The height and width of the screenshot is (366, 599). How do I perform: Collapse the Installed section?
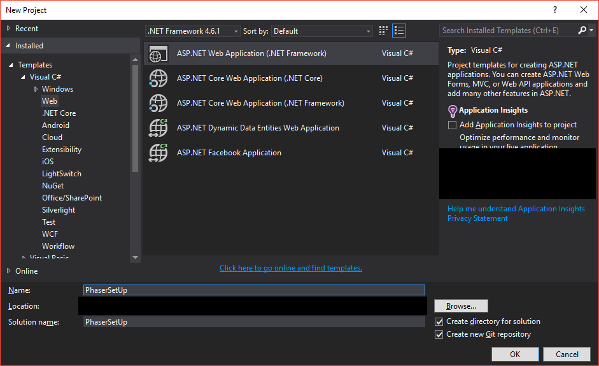tap(8, 45)
